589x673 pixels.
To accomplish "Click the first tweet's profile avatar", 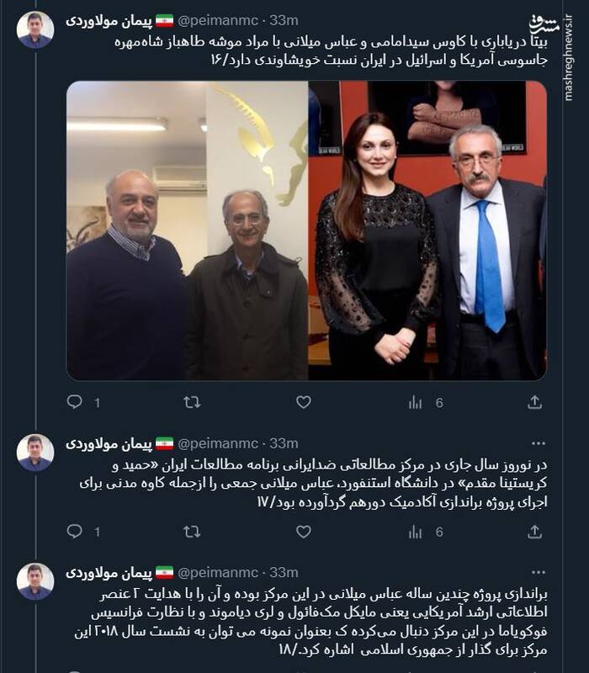I will coord(35,29).
